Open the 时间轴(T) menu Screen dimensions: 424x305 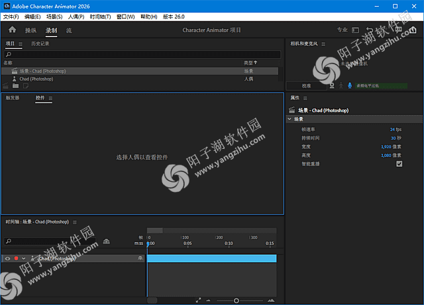point(100,17)
